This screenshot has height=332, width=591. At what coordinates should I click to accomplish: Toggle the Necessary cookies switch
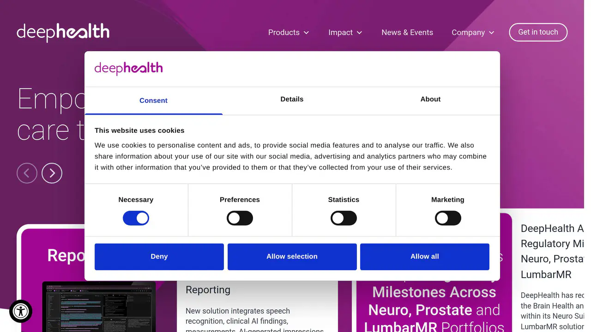136,218
